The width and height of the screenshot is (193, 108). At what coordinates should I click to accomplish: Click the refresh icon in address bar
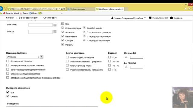tap(64, 9)
